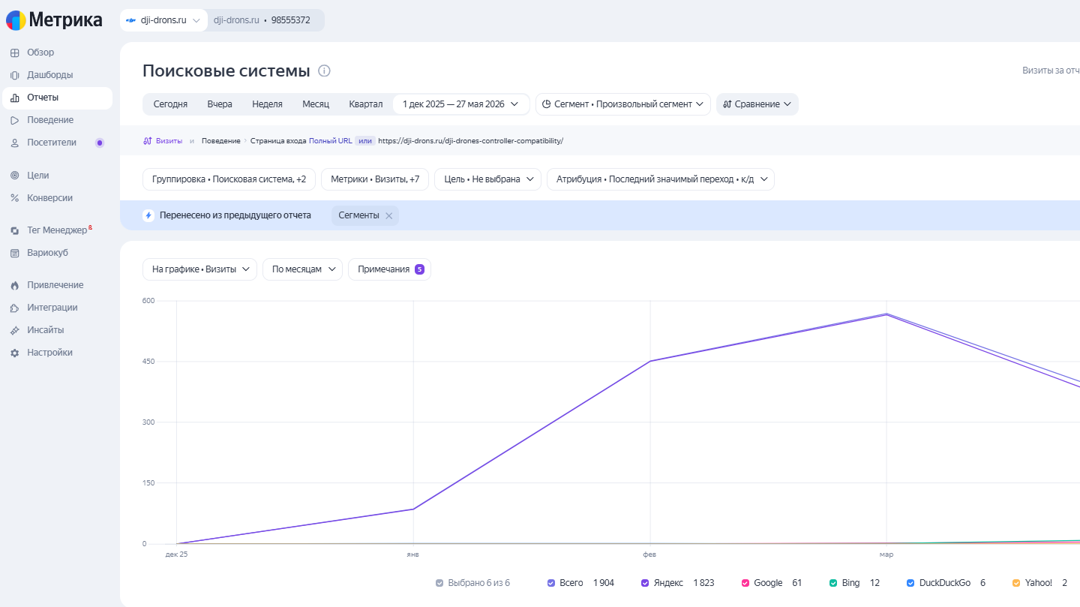Click the Полный URL link
The width and height of the screenshot is (1080, 607).
coord(331,140)
